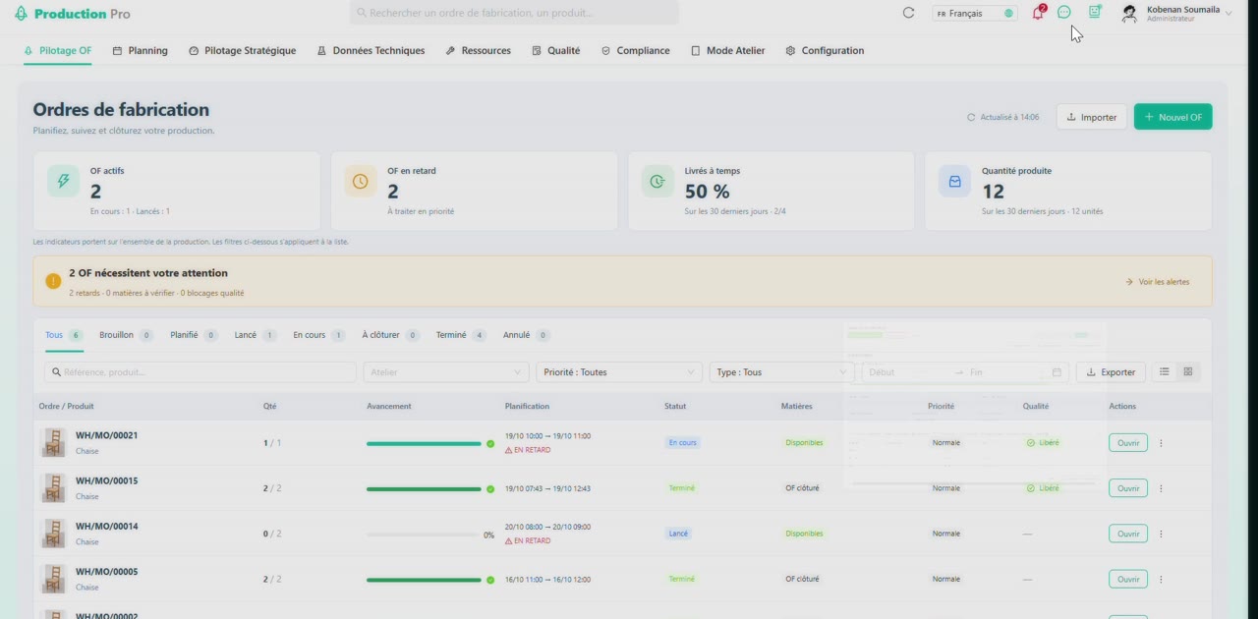Click the refresh icon in top bar
Screen dimensions: 1258x619
[908, 13]
